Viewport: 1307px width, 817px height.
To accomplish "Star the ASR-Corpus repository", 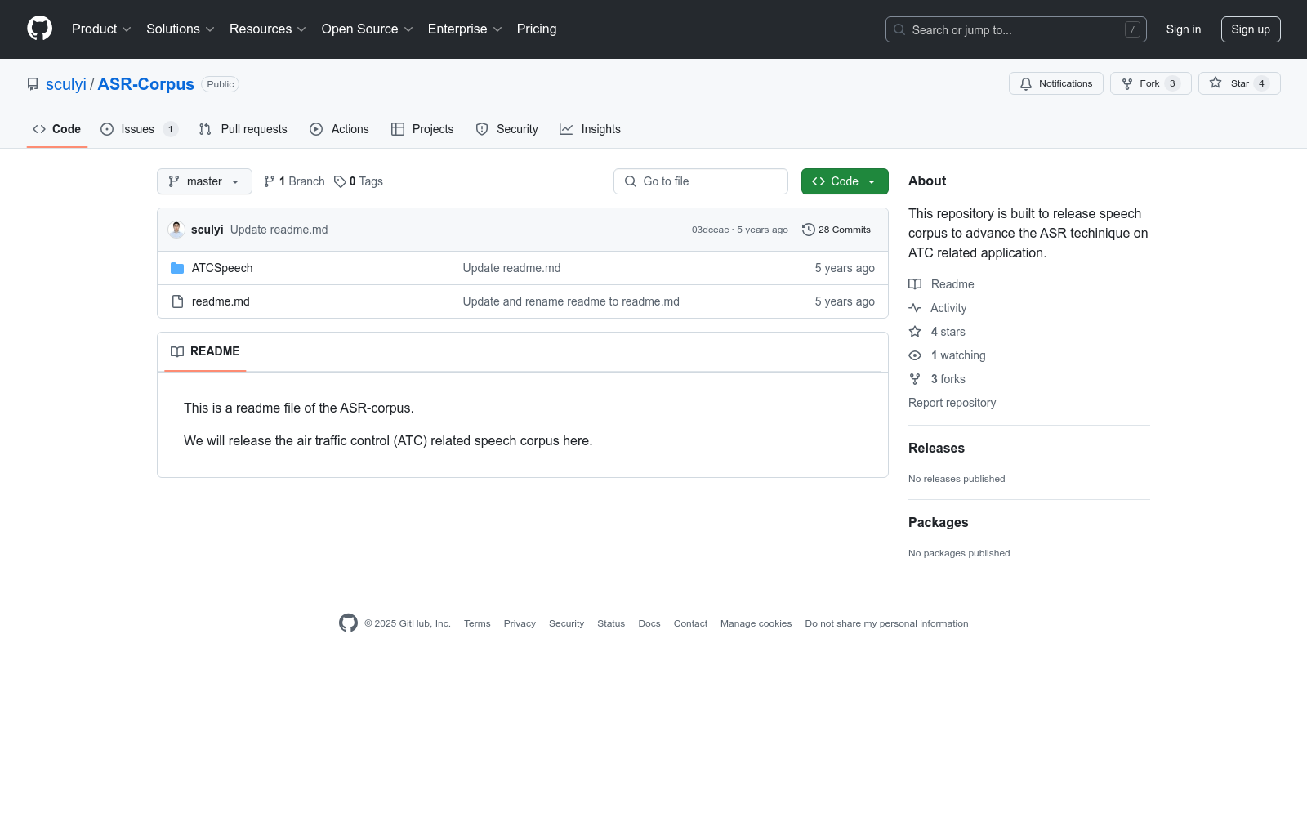I will point(1239,83).
